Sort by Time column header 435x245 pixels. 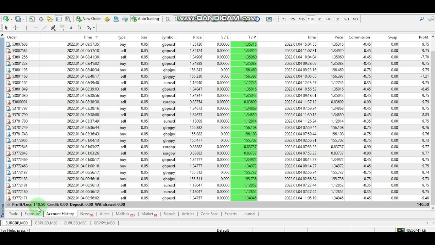88,37
